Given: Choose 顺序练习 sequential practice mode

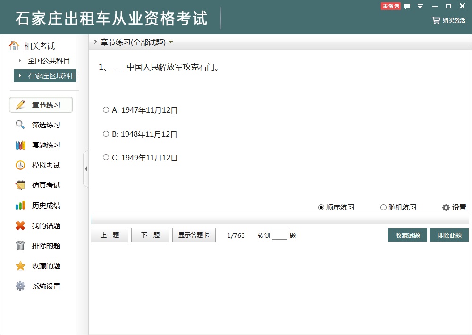Looking at the screenshot, I should (336, 208).
